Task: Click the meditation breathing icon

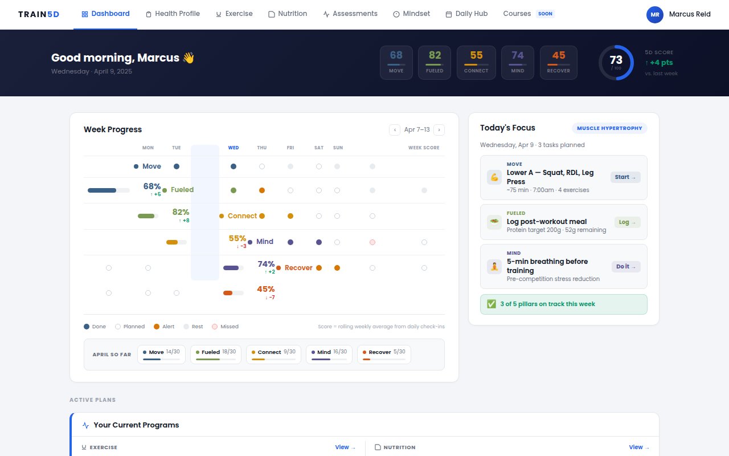Action: (494, 267)
